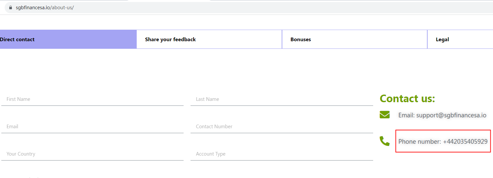This screenshot has height=178, width=493.
Task: Open the Your Country selector
Action: coord(92,154)
